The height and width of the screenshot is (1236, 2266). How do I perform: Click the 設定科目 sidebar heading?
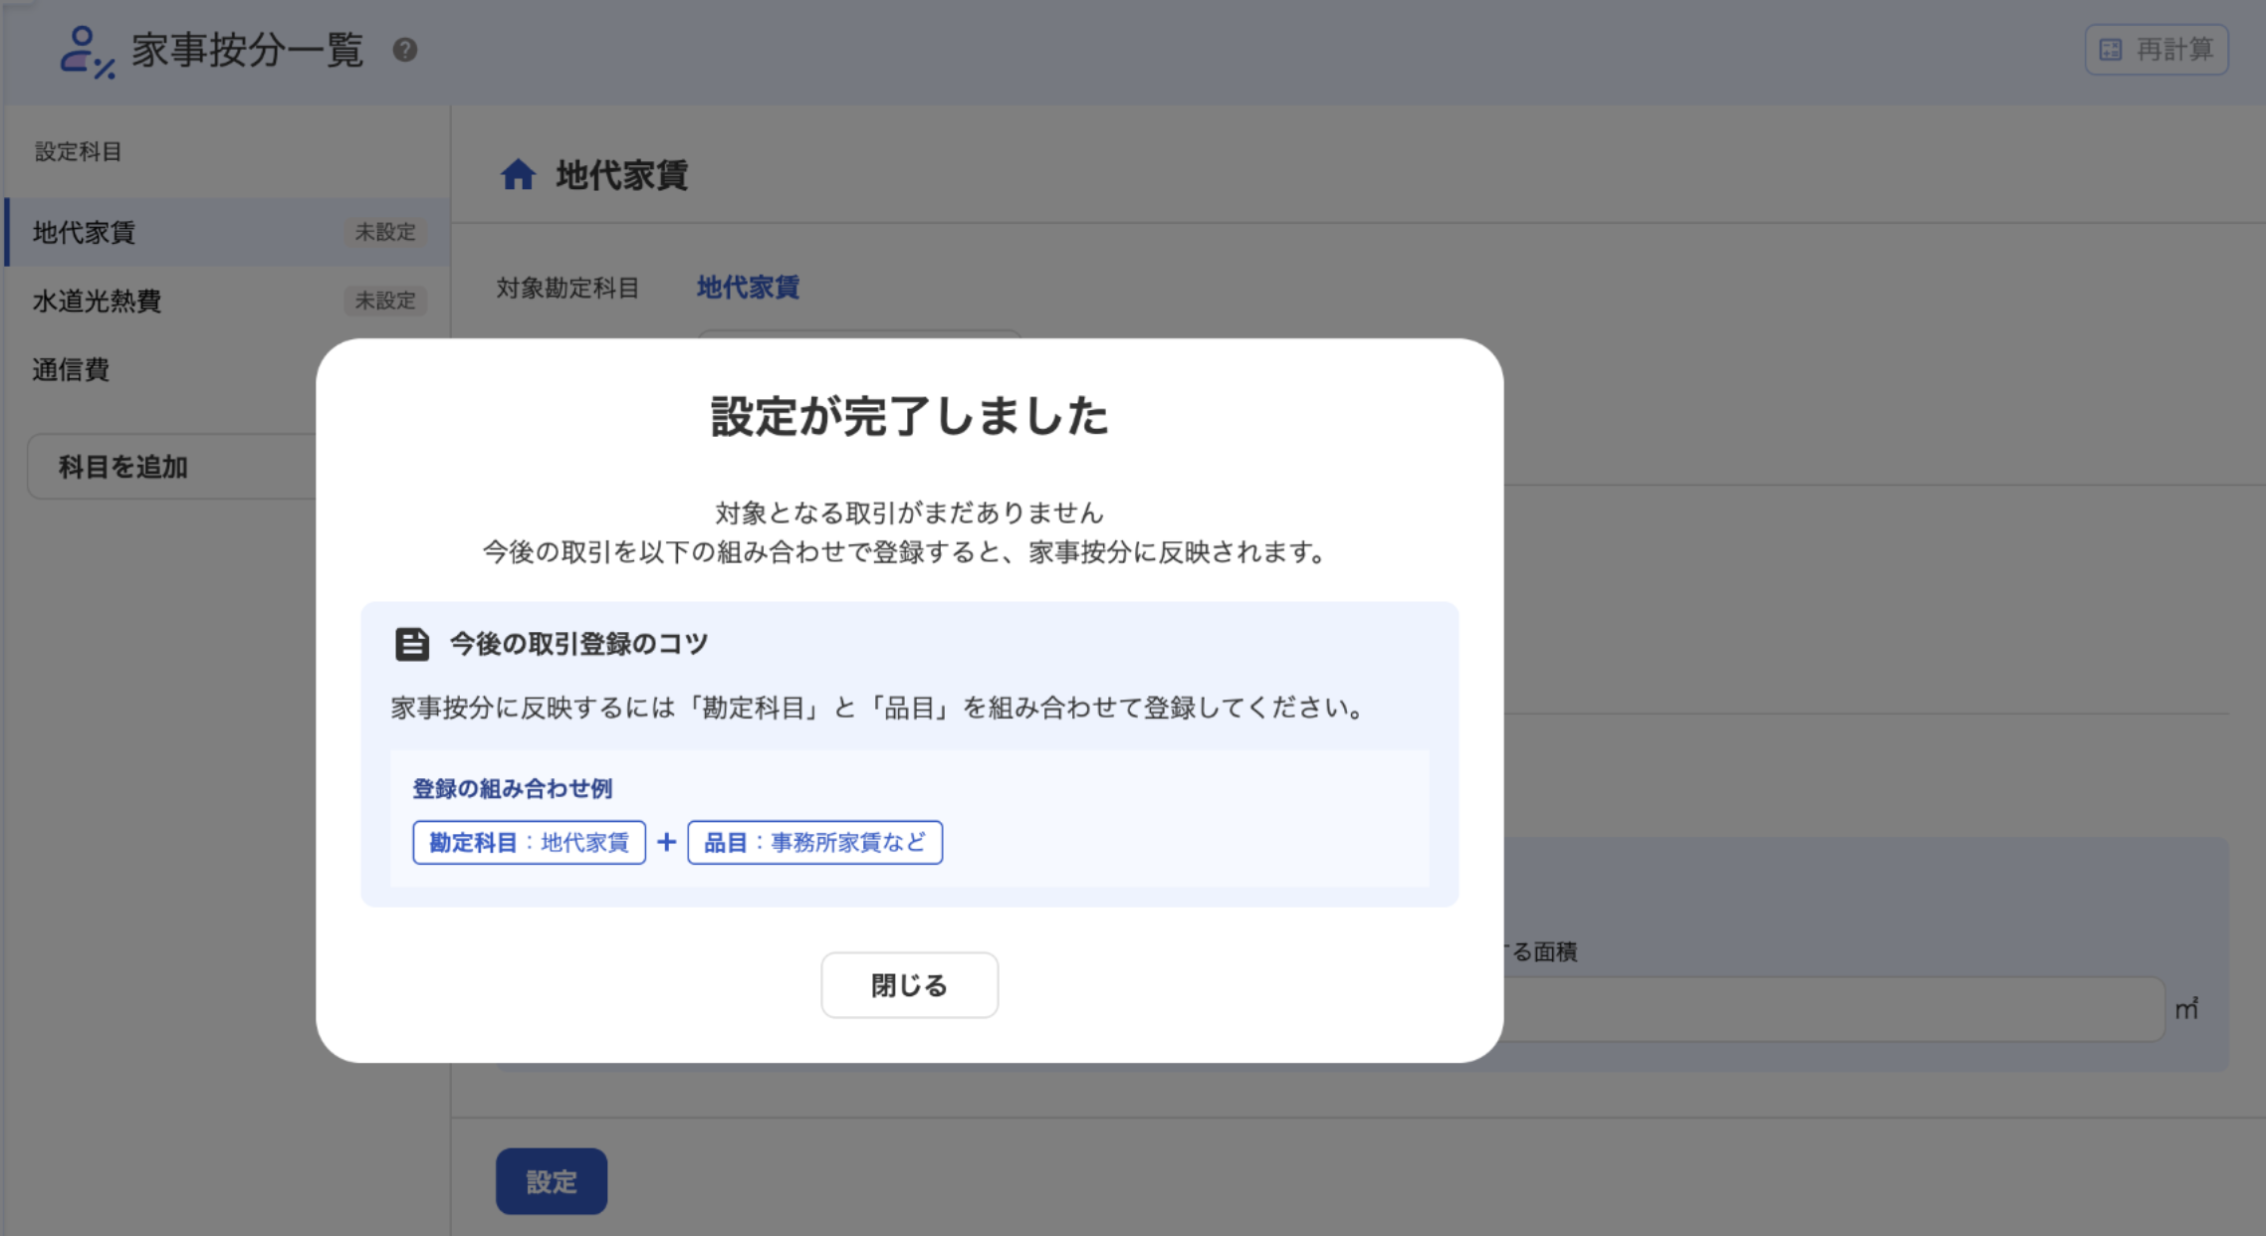(79, 151)
